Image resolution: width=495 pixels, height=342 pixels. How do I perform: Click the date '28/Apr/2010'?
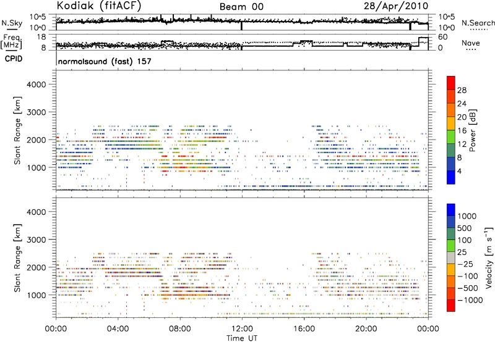(x=396, y=6)
